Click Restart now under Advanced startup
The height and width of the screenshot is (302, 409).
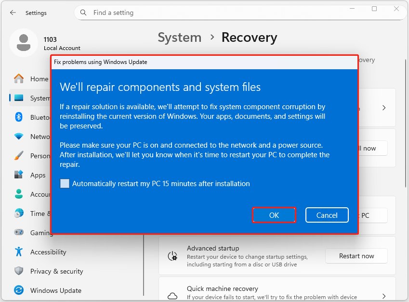coord(356,256)
